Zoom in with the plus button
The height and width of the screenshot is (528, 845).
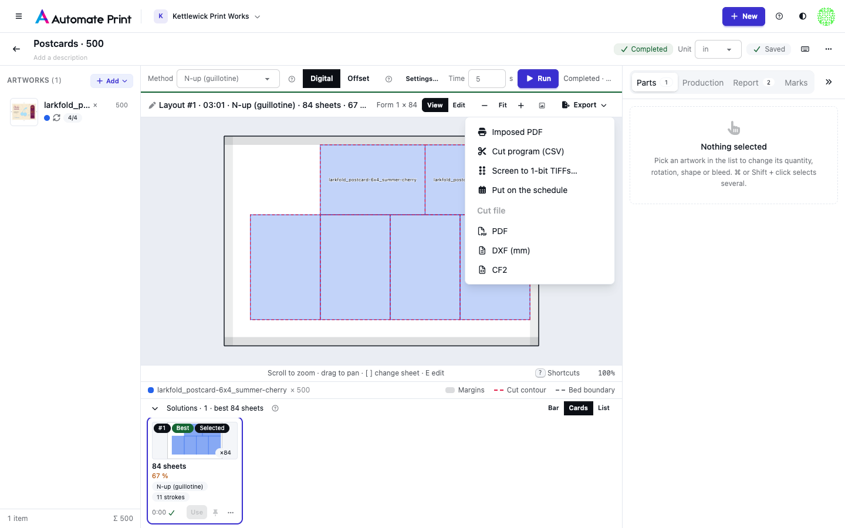pos(520,106)
